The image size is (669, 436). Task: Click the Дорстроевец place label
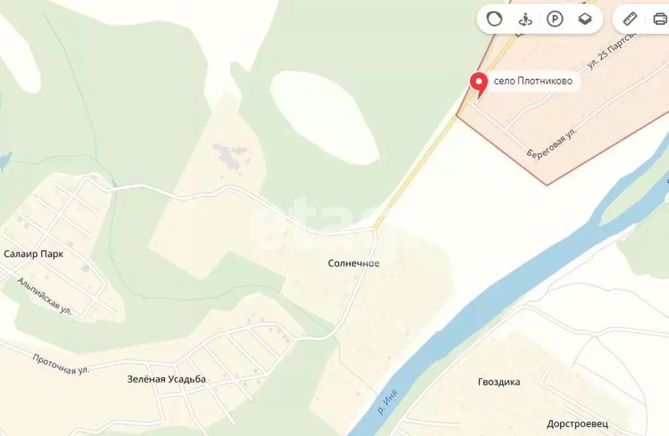coord(578,424)
